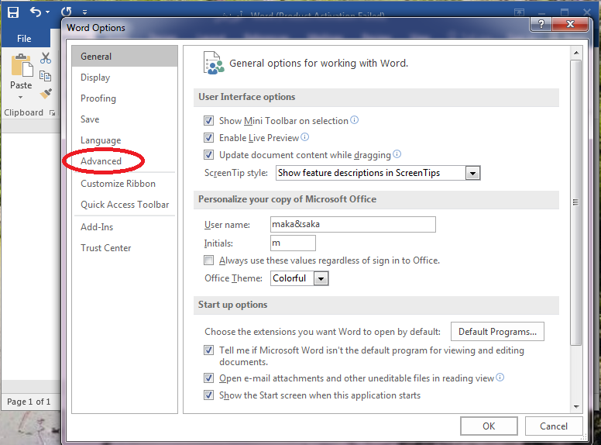Screen dimensions: 601x445
Task: Toggle Show Mini Toolbar on selection
Action: (x=208, y=121)
